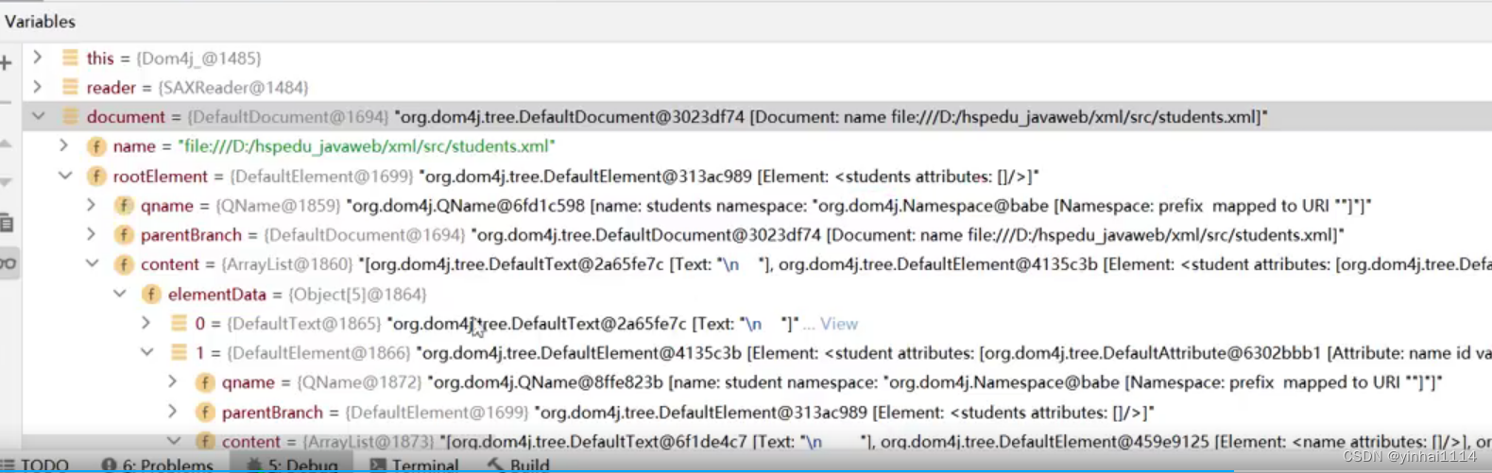Toggle the show watches glasses icon

click(8, 263)
